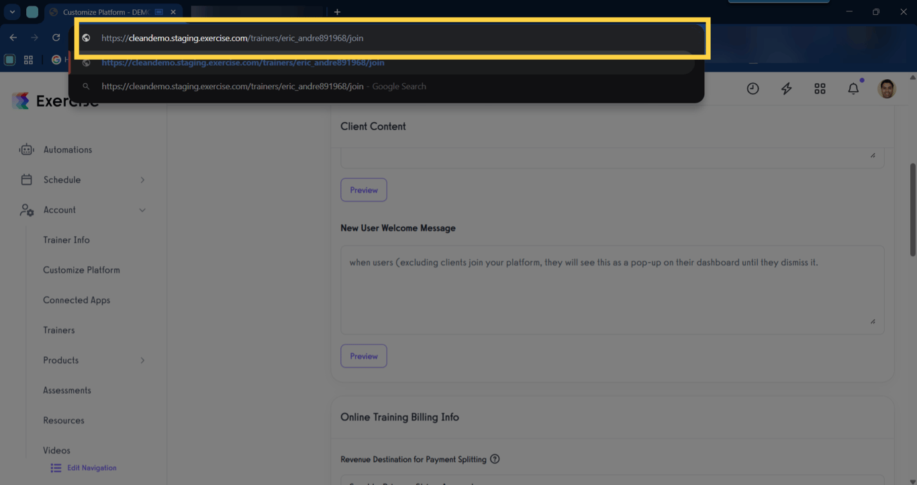Click the Products label in the sidebar
Viewport: 917px width, 485px height.
click(x=61, y=360)
